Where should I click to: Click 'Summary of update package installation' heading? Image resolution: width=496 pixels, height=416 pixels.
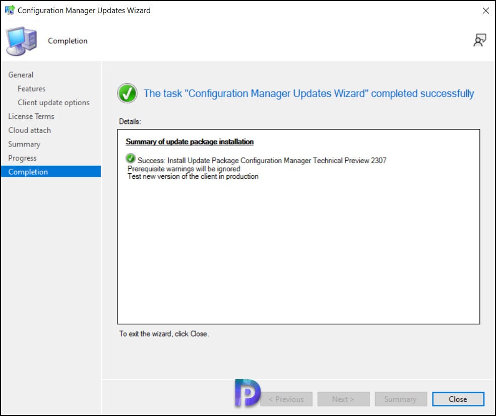pyautogui.click(x=190, y=142)
